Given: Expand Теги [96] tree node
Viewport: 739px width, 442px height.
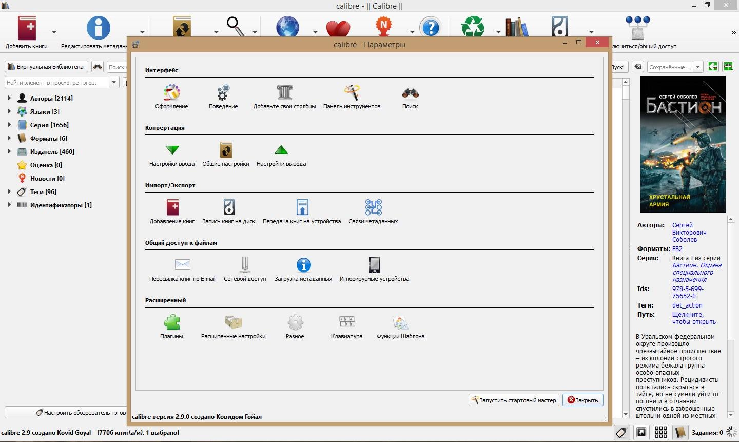Looking at the screenshot, I should tap(9, 191).
